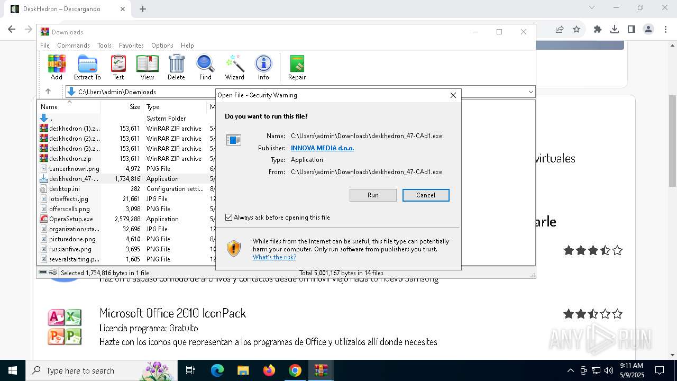
Task: Open the Options menu
Action: (162, 46)
